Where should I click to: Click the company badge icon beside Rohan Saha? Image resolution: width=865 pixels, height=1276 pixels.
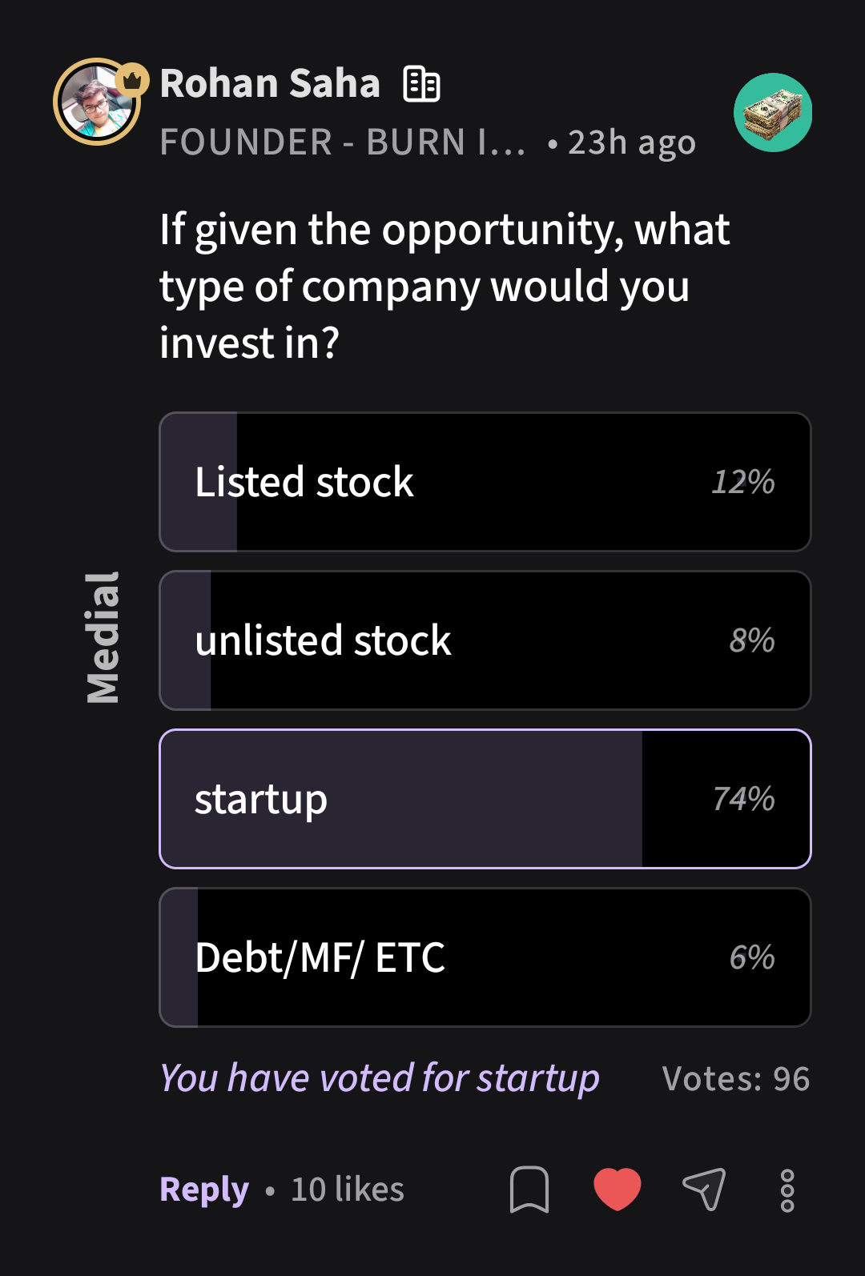tap(422, 84)
